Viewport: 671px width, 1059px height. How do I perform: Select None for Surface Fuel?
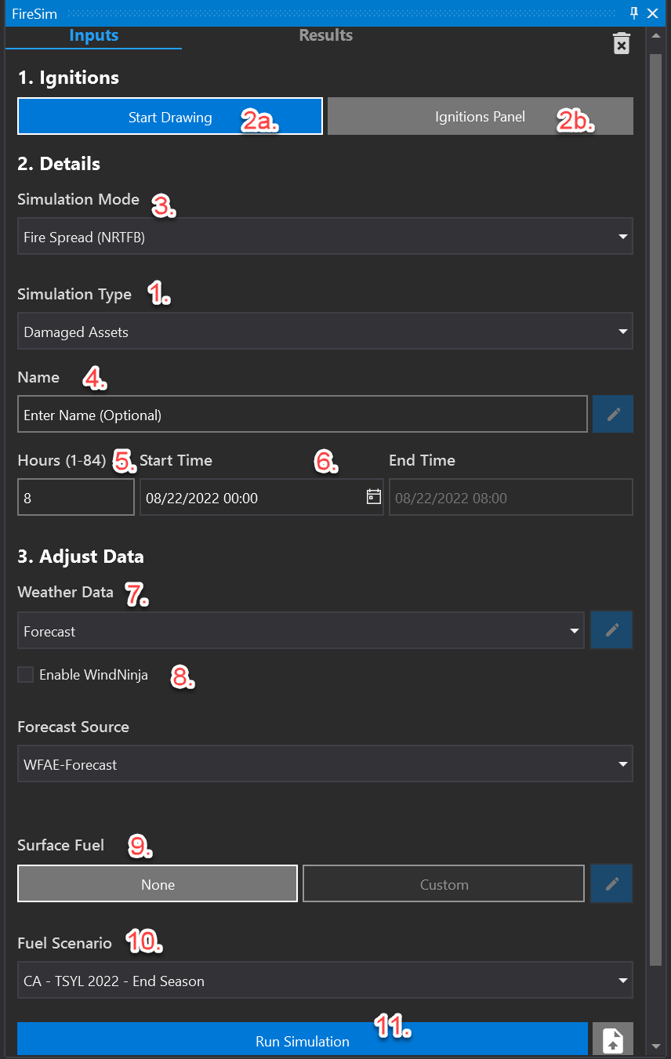point(158,884)
